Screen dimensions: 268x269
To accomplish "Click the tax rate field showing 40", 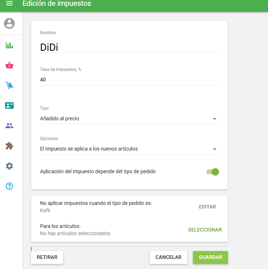I will point(129,80).
